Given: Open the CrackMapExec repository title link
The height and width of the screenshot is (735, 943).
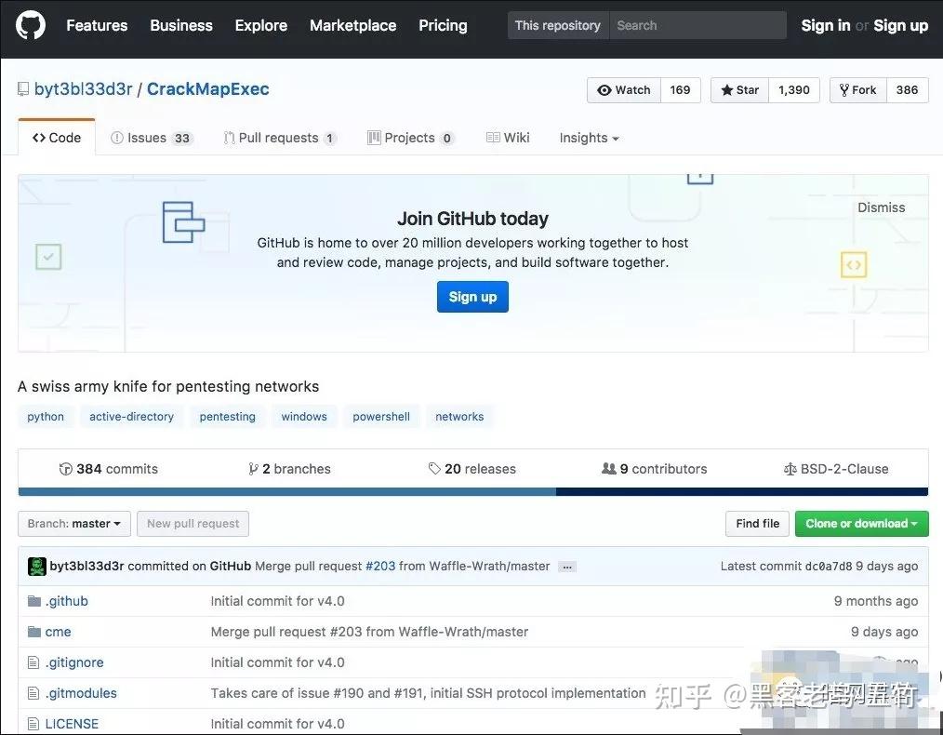Looking at the screenshot, I should tap(208, 89).
